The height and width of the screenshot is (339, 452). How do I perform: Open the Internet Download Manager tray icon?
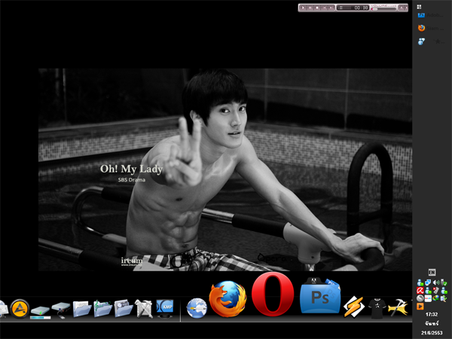436,298
